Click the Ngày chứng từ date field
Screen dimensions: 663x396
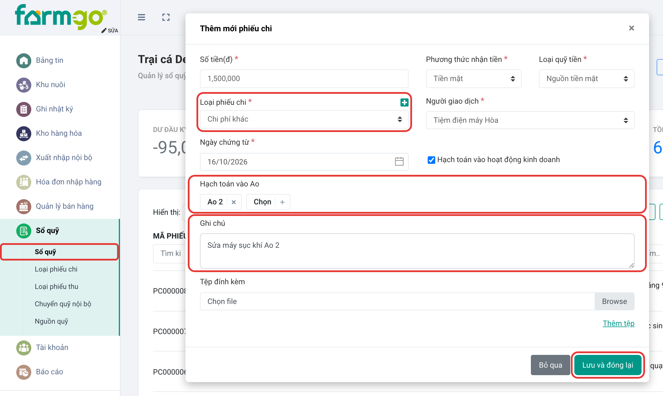click(304, 162)
